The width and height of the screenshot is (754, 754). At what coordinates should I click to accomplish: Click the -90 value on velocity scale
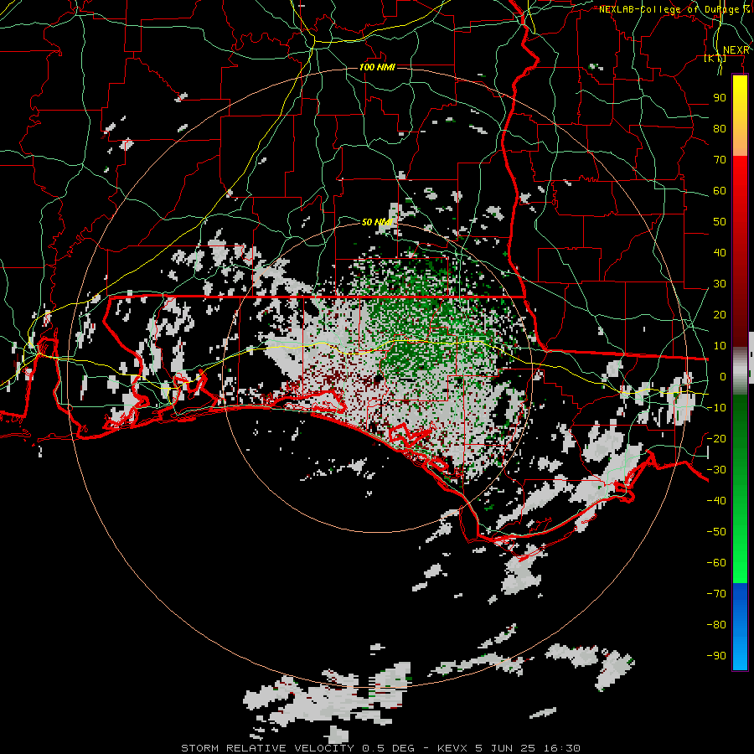[716, 656]
